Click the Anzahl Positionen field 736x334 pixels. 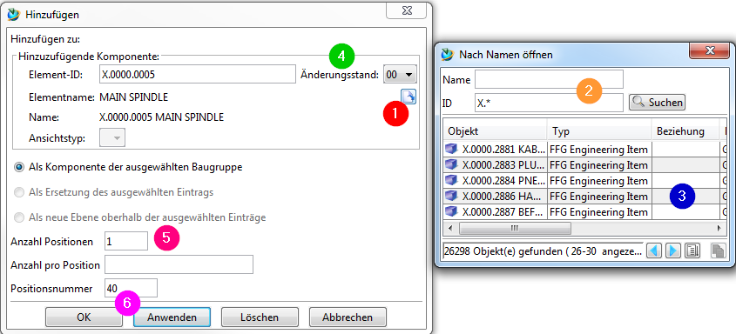click(126, 241)
